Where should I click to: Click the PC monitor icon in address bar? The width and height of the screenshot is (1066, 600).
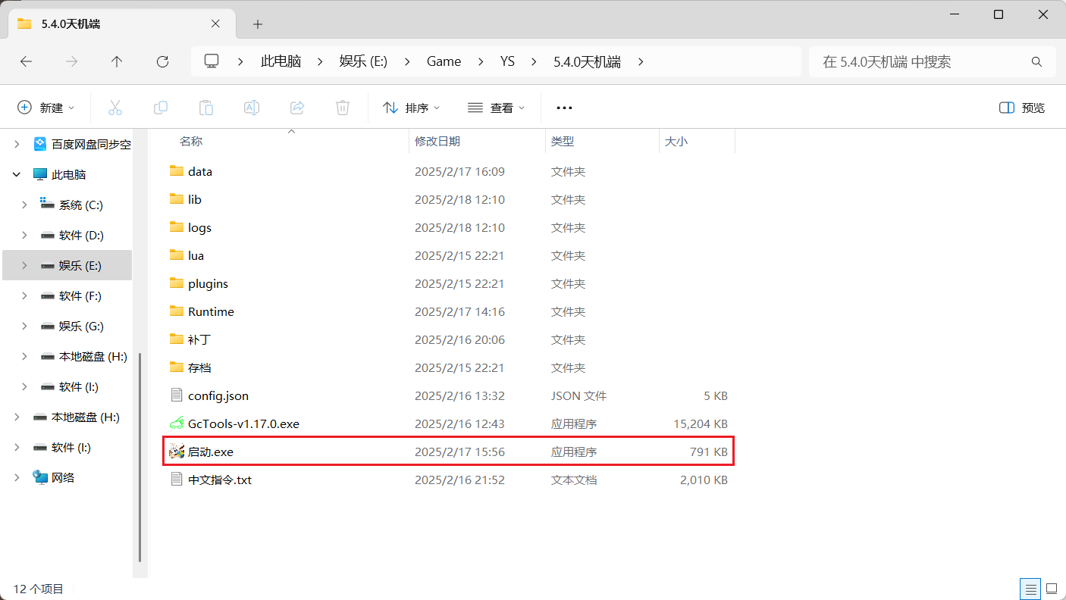[x=212, y=61]
